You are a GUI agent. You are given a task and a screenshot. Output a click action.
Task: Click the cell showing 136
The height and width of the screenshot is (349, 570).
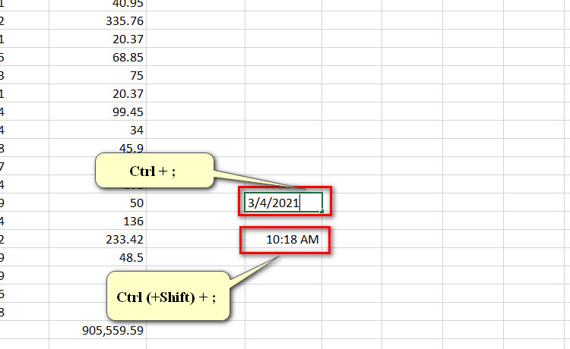(x=97, y=221)
